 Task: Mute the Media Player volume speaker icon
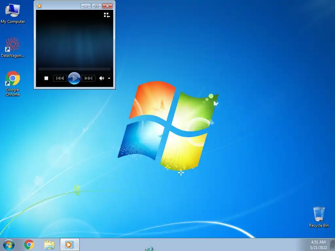pos(102,78)
